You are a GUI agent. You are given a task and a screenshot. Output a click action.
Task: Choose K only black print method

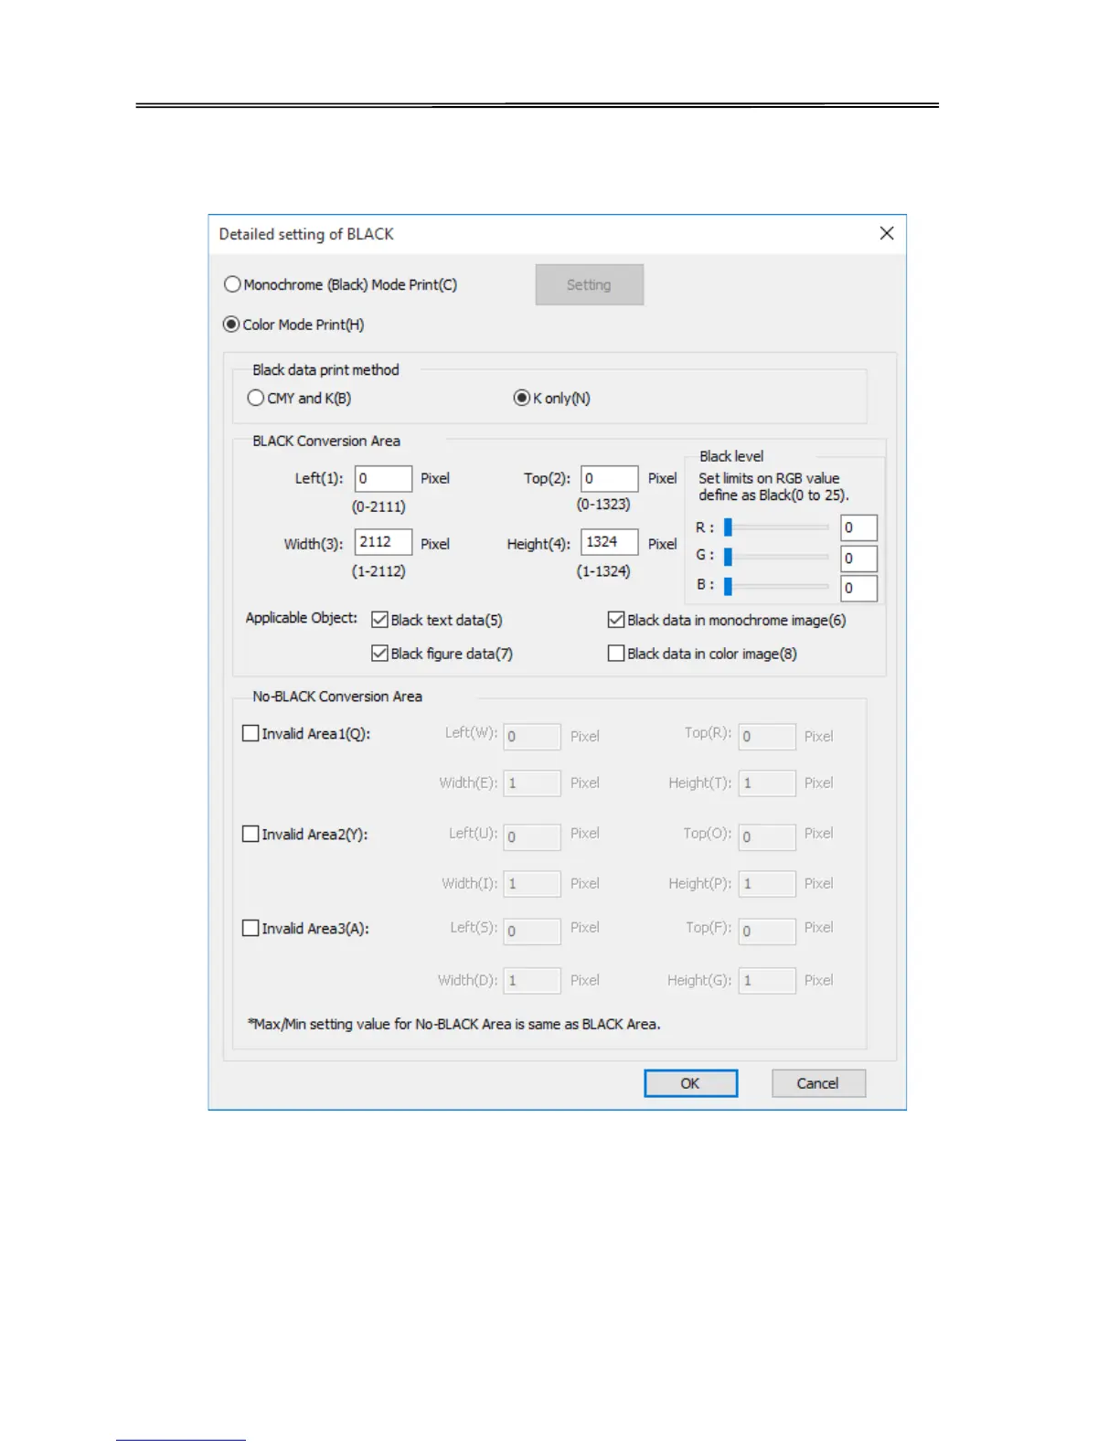pyautogui.click(x=522, y=398)
